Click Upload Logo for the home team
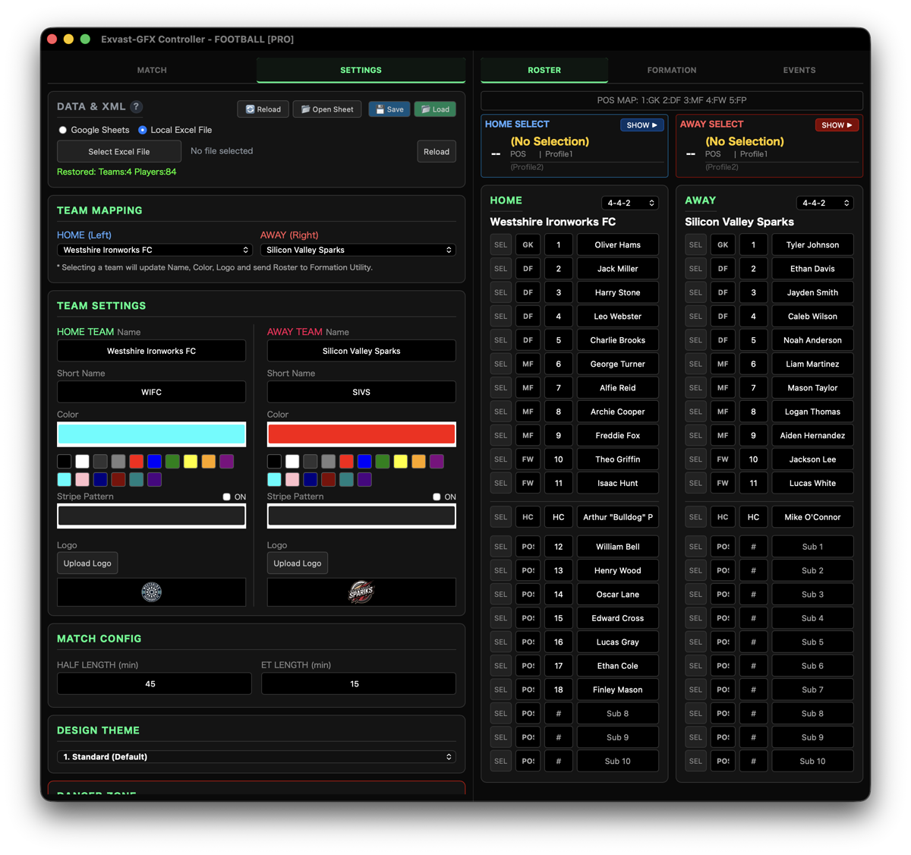 point(87,563)
